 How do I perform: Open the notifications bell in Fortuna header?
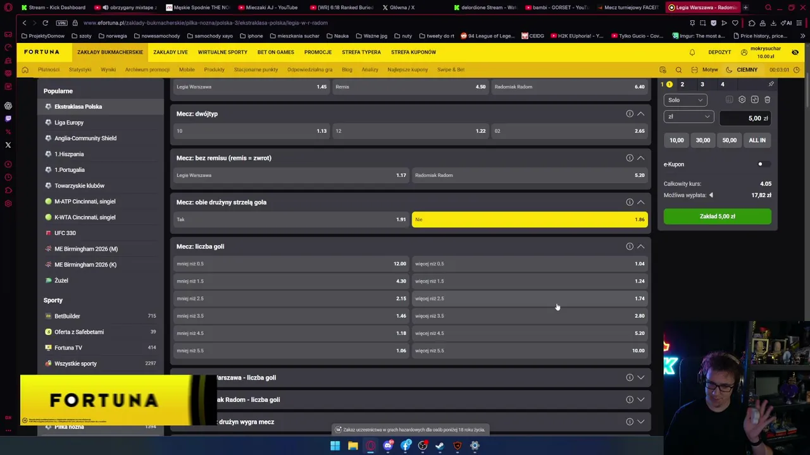tap(692, 52)
